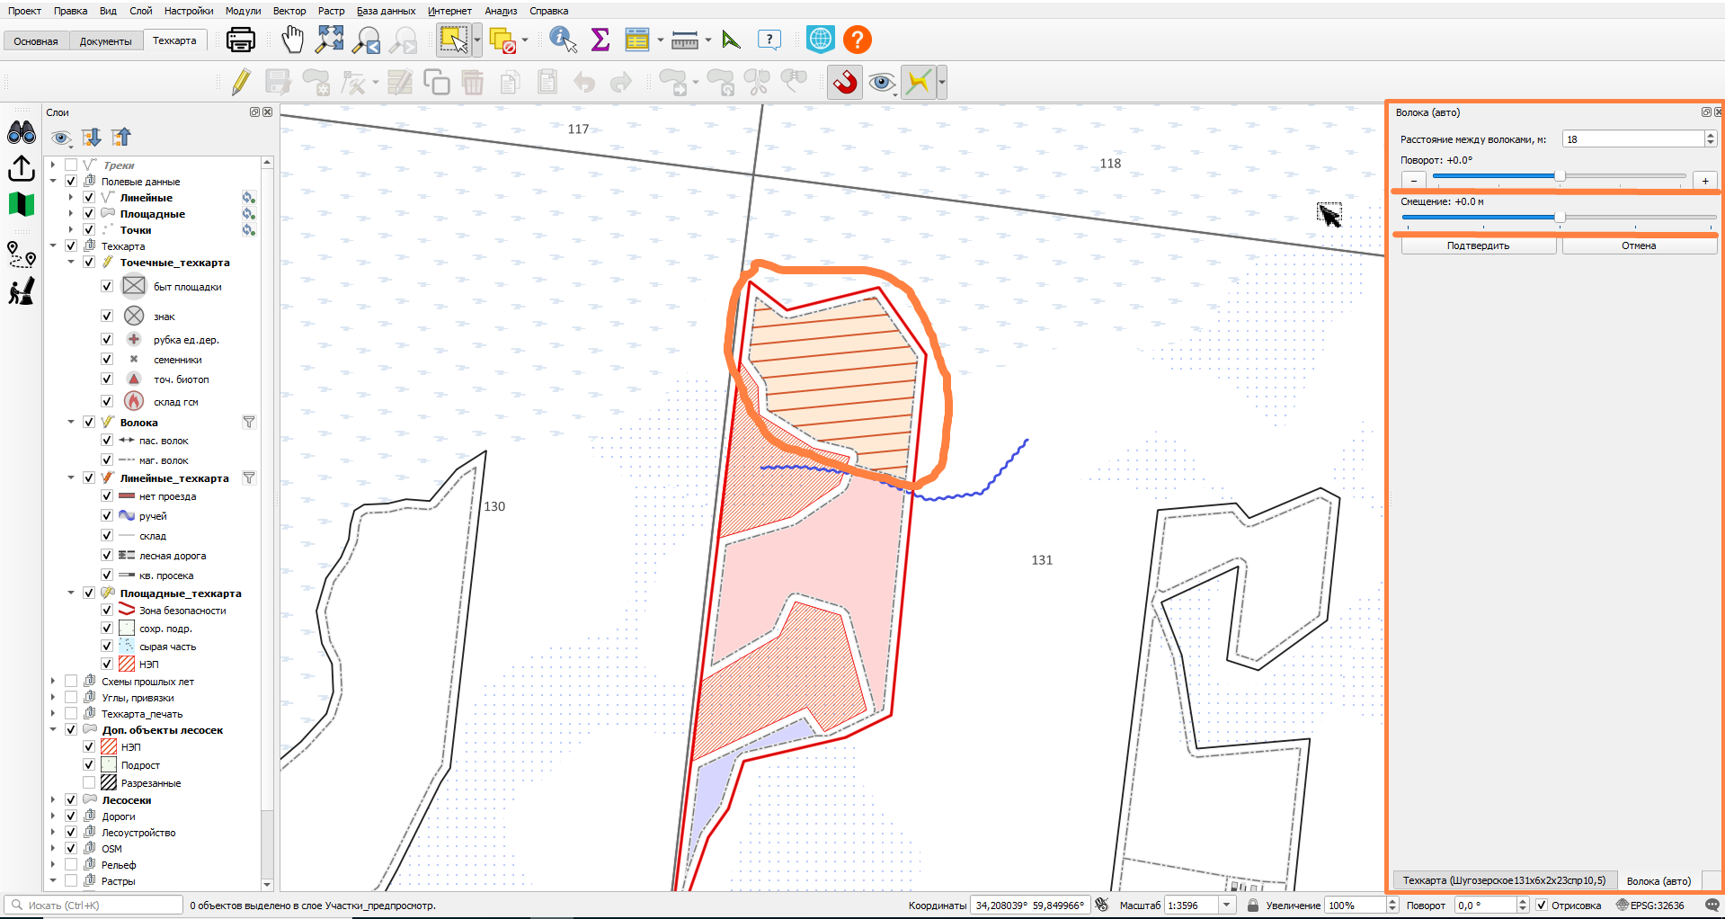Click the Смещение offset slider handle
1725x919 pixels.
coord(1560,217)
